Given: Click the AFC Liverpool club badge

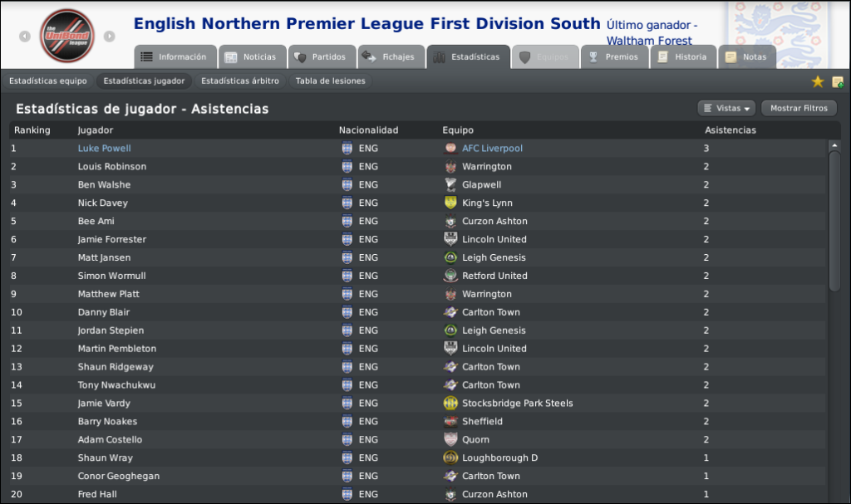Looking at the screenshot, I should 450,148.
